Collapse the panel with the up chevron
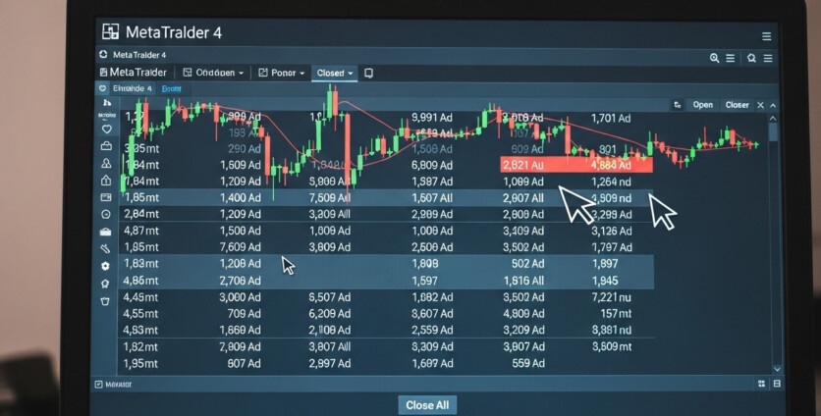The width and height of the screenshot is (821, 416). point(773,105)
